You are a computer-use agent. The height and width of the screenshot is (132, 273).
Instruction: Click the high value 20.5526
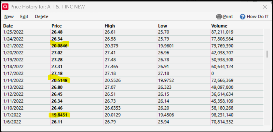(113, 80)
